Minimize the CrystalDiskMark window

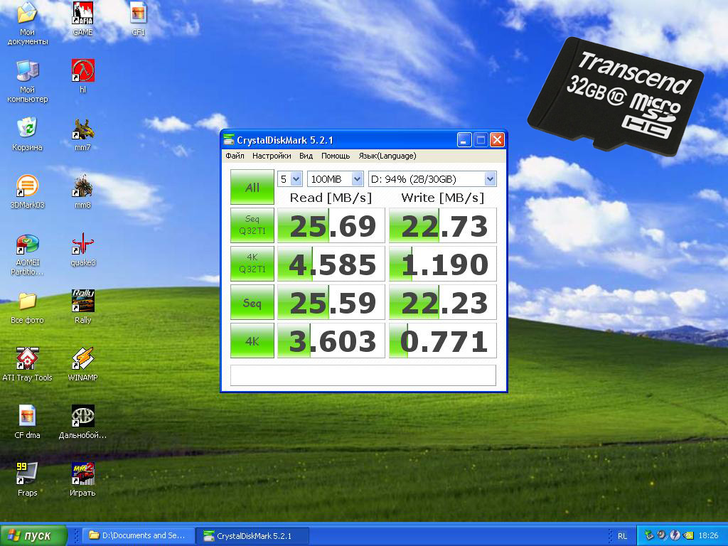point(464,140)
